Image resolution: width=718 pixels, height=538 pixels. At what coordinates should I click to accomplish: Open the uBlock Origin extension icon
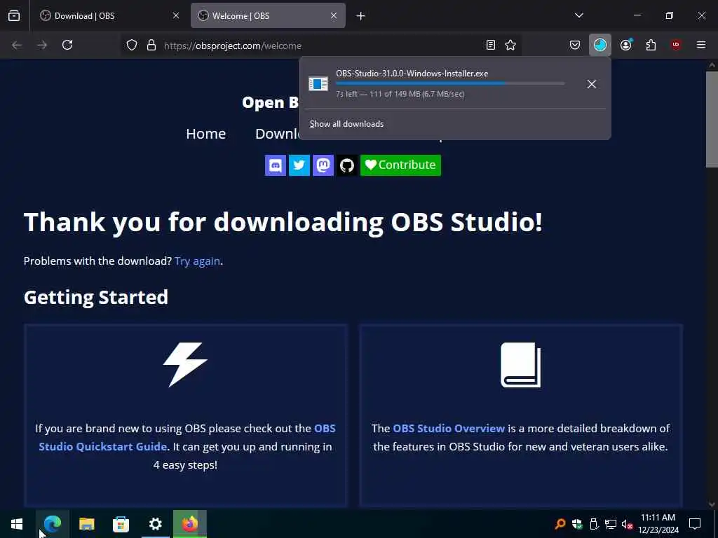(x=676, y=45)
